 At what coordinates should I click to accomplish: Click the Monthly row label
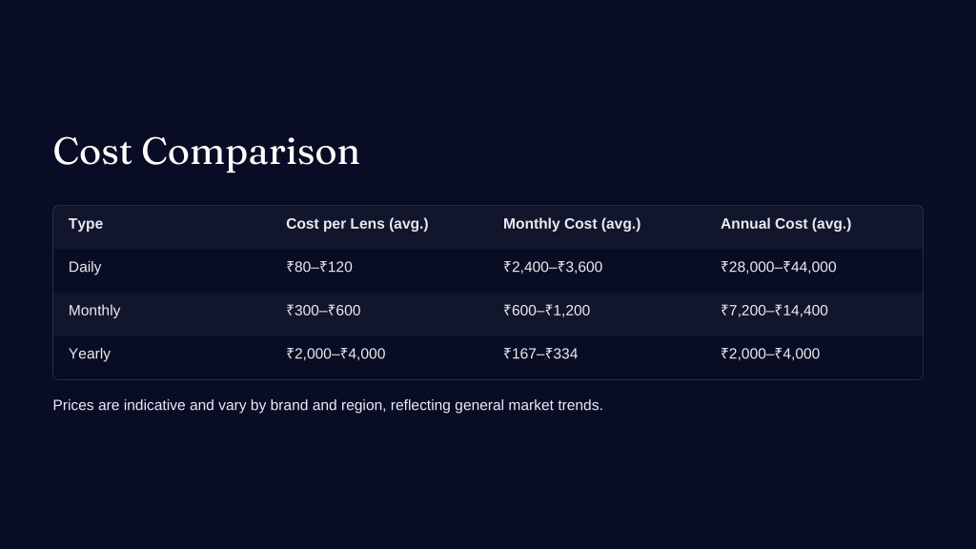(94, 311)
